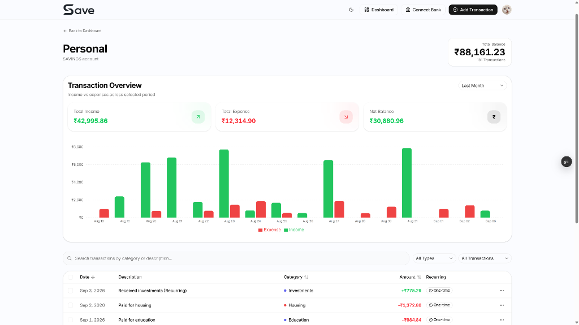
Task: Open user profile avatar
Action: [507, 10]
